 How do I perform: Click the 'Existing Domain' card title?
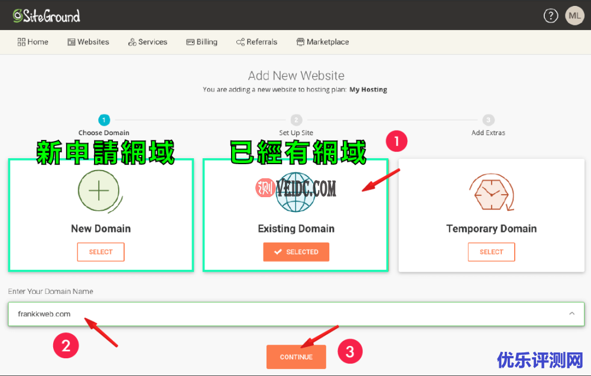tap(296, 229)
